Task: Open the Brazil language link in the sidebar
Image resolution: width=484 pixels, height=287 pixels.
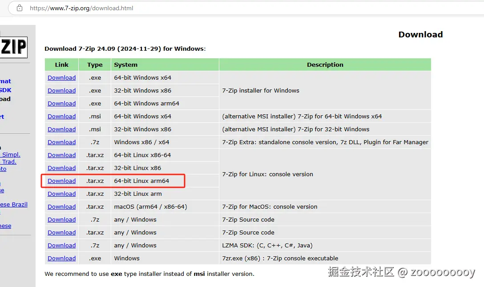Action: (x=14, y=205)
